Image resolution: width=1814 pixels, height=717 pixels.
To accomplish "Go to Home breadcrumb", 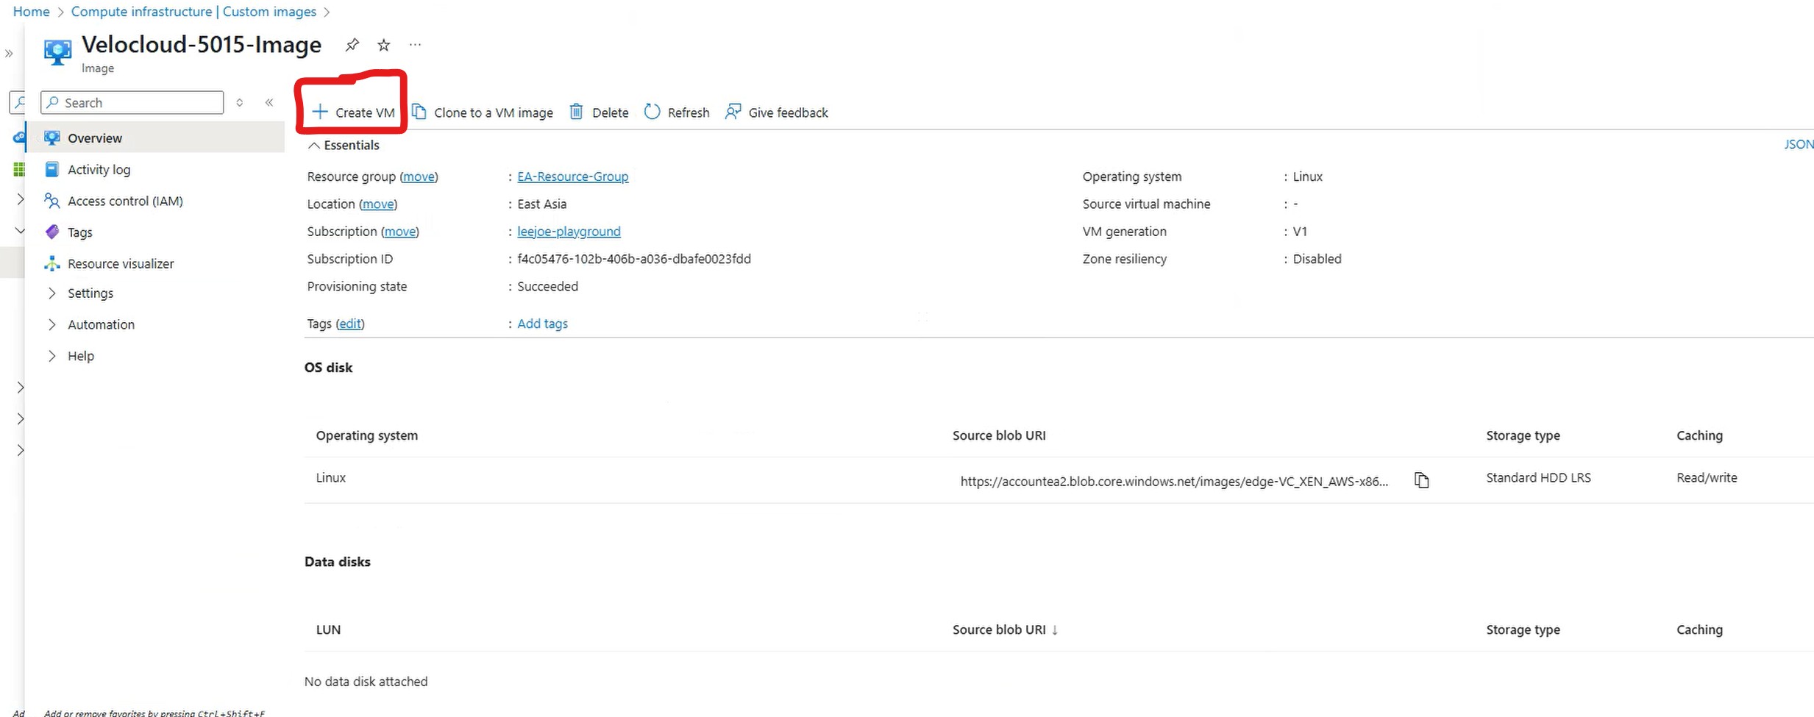I will tap(31, 12).
